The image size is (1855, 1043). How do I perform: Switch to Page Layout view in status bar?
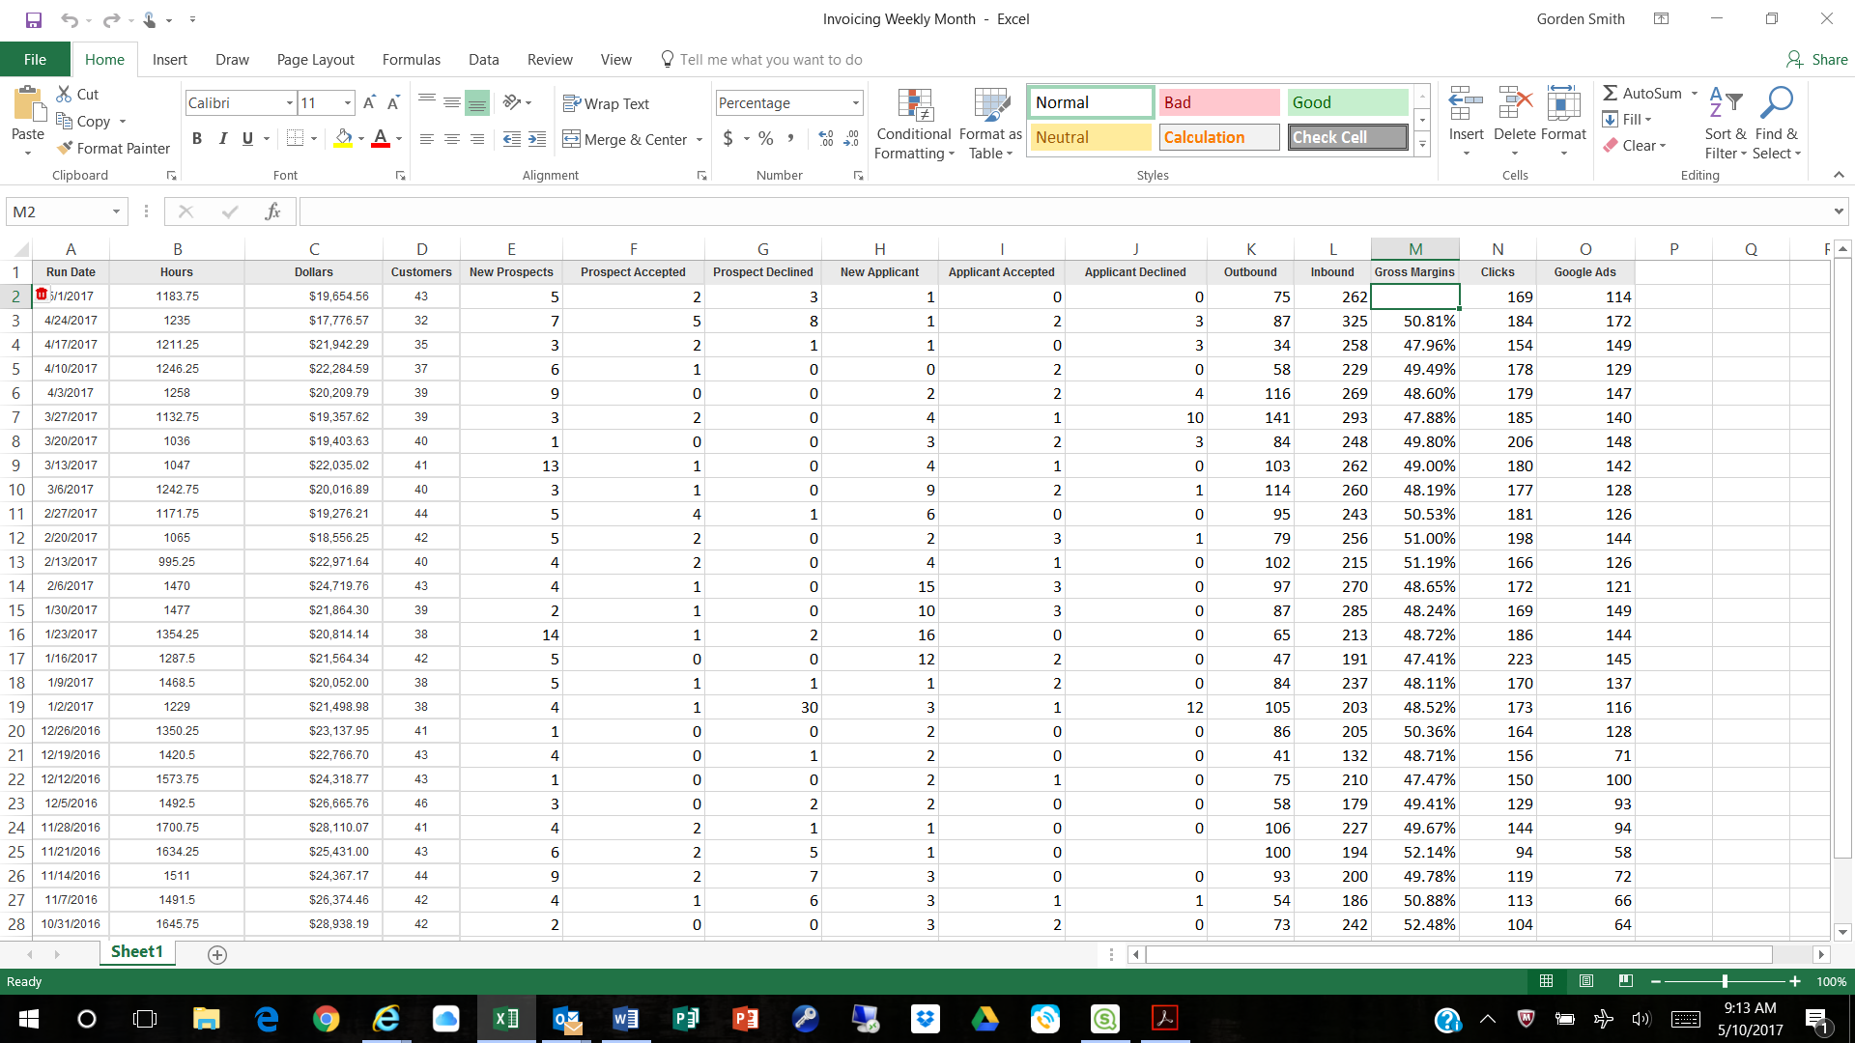[x=1585, y=981]
